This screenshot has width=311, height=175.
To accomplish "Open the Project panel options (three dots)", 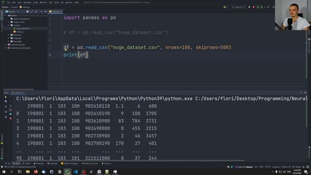I will pos(41,12).
